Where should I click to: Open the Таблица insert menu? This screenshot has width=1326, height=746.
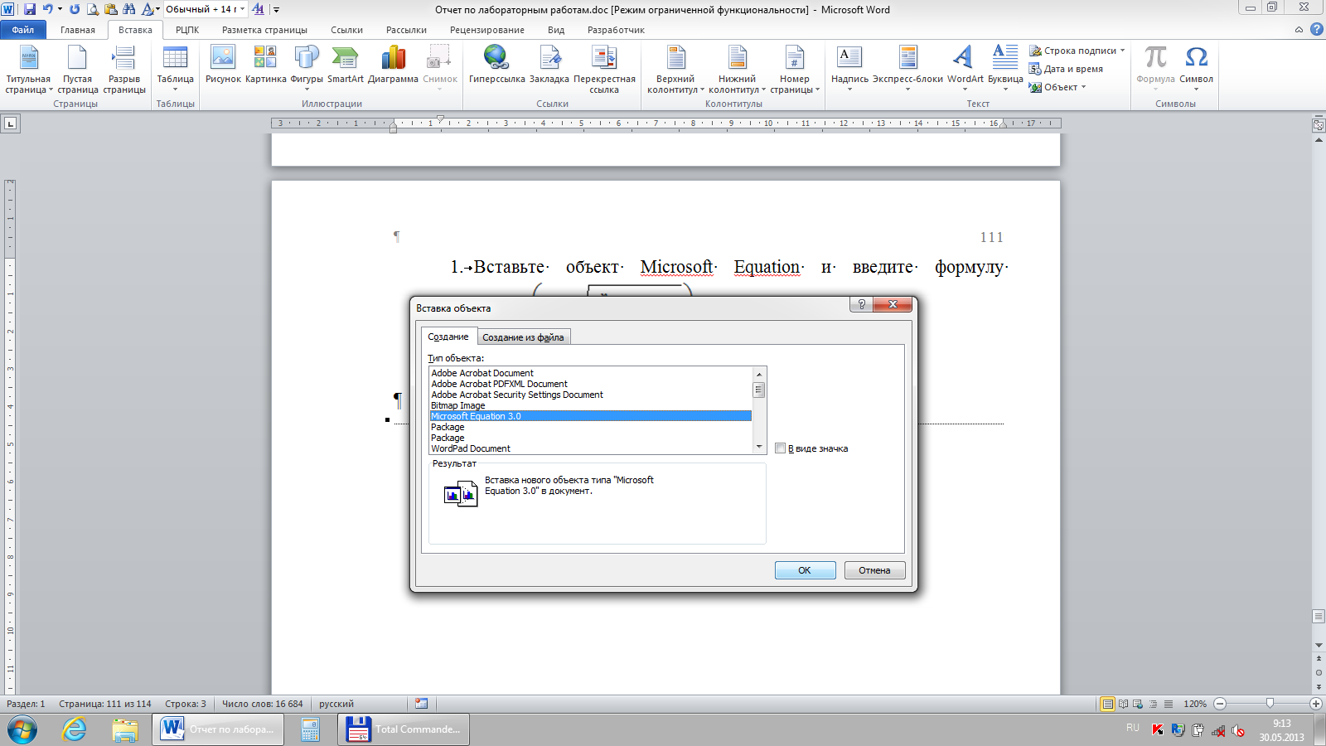[175, 70]
